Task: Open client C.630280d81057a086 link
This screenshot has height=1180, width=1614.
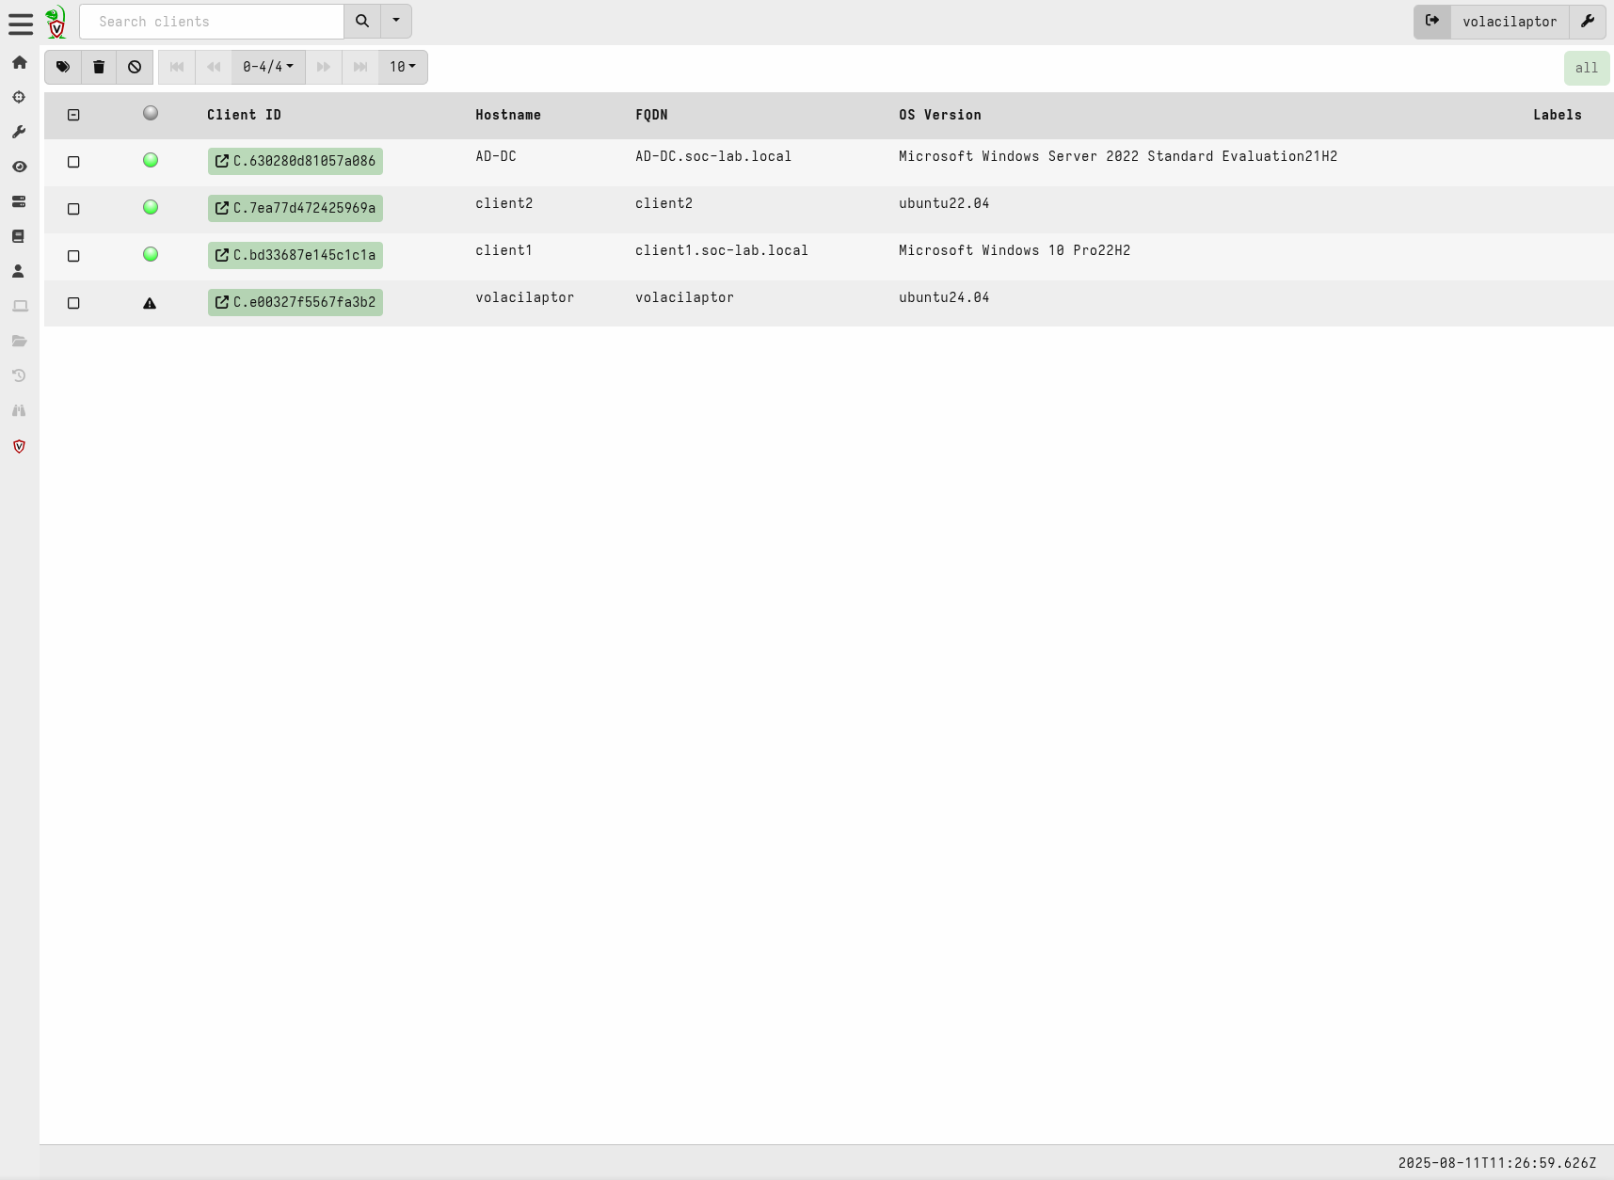Action: (296, 161)
